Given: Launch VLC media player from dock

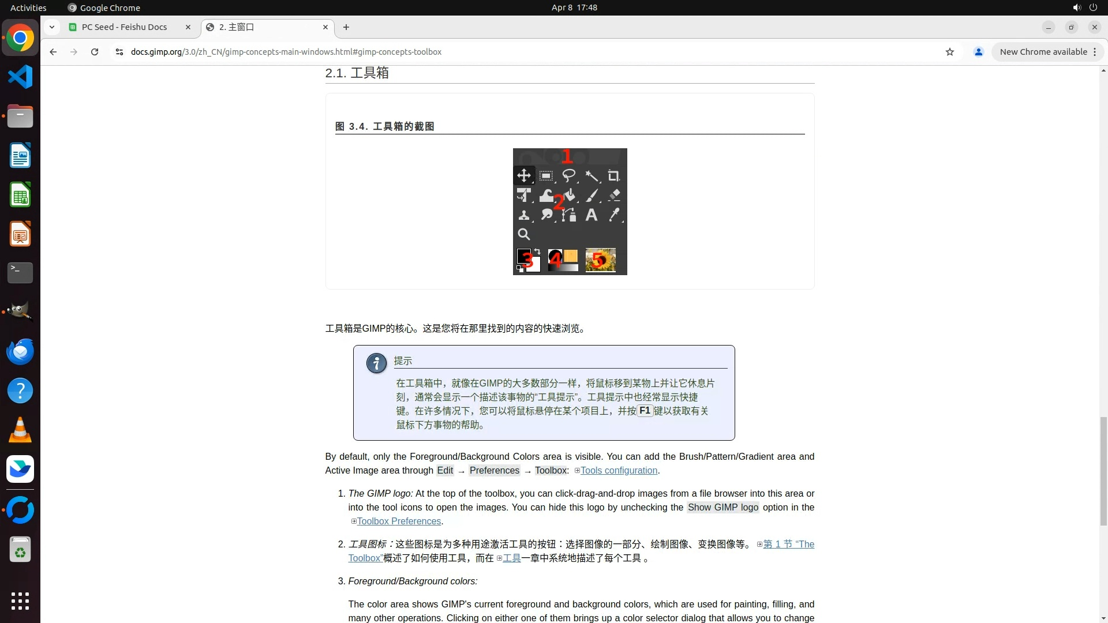Looking at the screenshot, I should click(20, 430).
